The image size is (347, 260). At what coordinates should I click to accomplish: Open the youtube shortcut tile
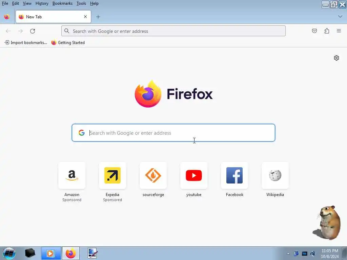tap(194, 175)
